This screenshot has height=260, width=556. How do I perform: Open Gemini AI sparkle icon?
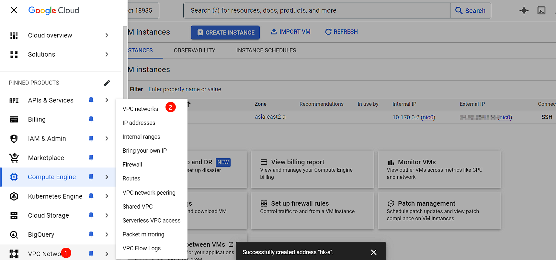pos(524,10)
